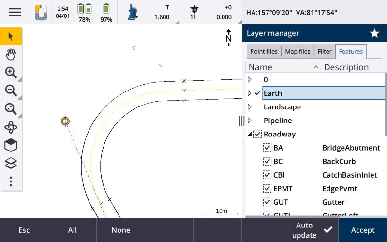Viewport: 387px width, 242px height.
Task: Expand the Pipeline feature group
Action: pyautogui.click(x=250, y=121)
